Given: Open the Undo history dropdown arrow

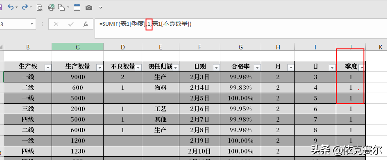Looking at the screenshot, I should 16,7.
